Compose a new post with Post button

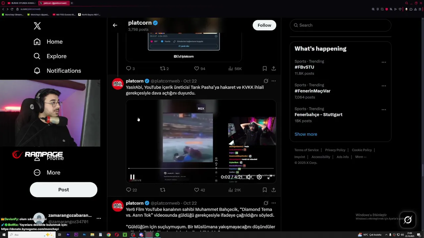tap(64, 190)
